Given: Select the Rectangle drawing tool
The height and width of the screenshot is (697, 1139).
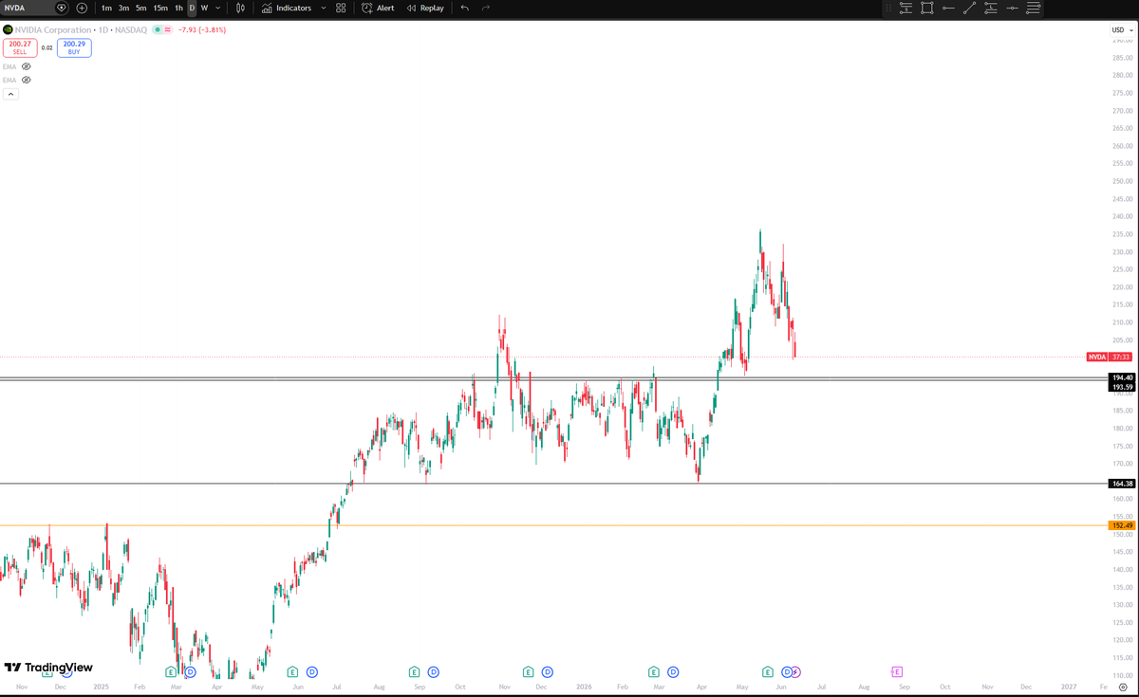Looking at the screenshot, I should pos(927,8).
